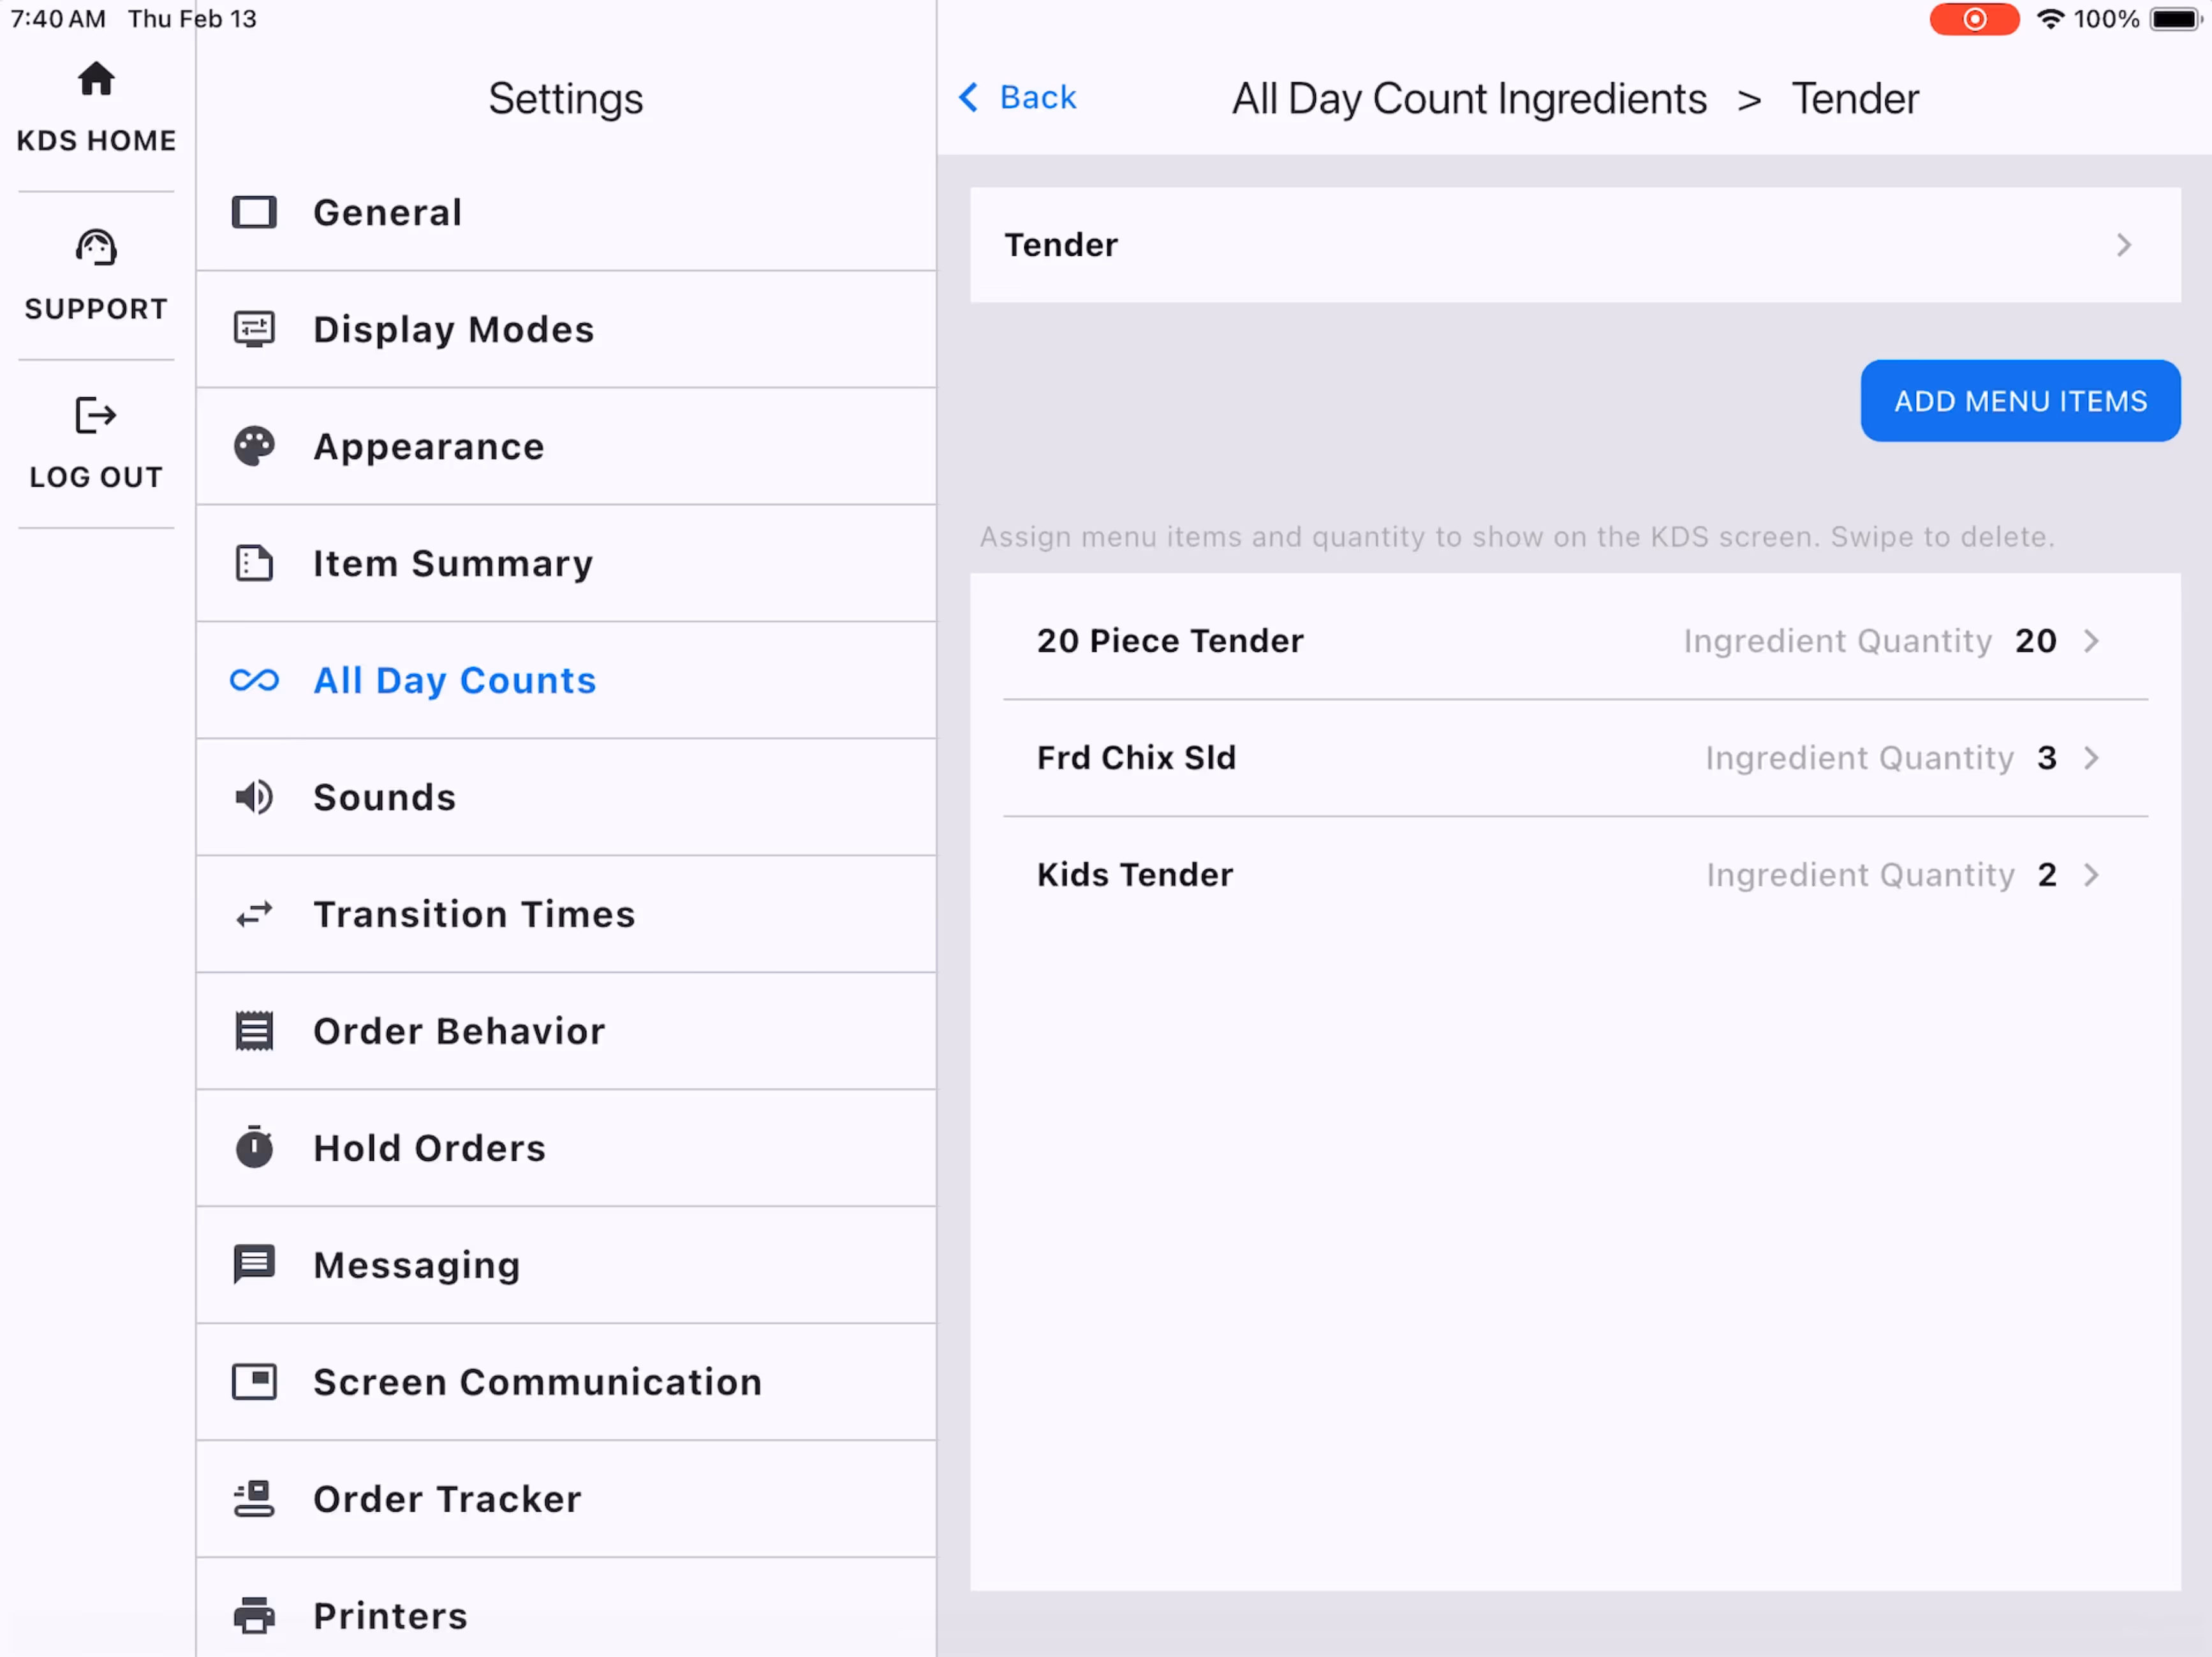The image size is (2212, 1657).
Task: Click the Tender breadcrumb title
Action: click(1855, 99)
